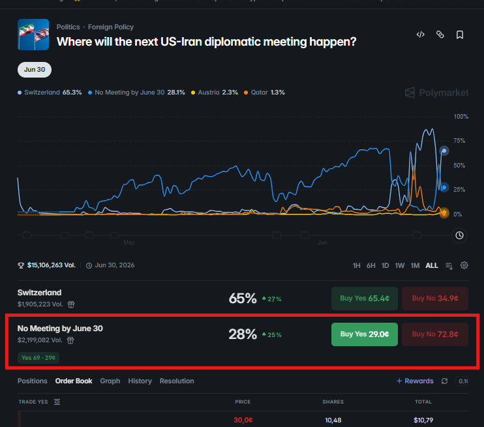Switch to the Graph tab
This screenshot has width=484, height=427.
click(110, 381)
